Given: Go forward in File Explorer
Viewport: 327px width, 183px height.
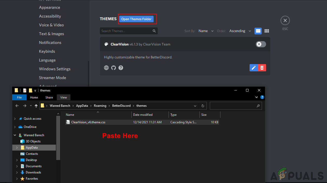Looking at the screenshot, I should pos(25,106).
